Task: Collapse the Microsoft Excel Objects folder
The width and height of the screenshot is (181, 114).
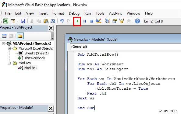Action: click(x=9, y=48)
